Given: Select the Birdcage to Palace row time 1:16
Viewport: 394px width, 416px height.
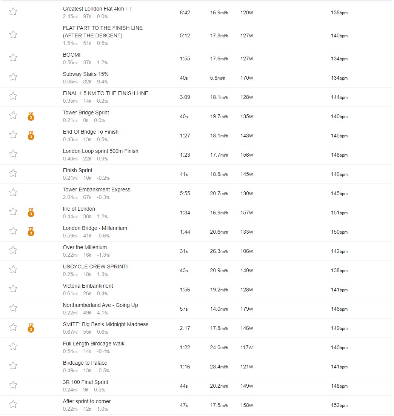Looking at the screenshot, I should click(185, 367).
